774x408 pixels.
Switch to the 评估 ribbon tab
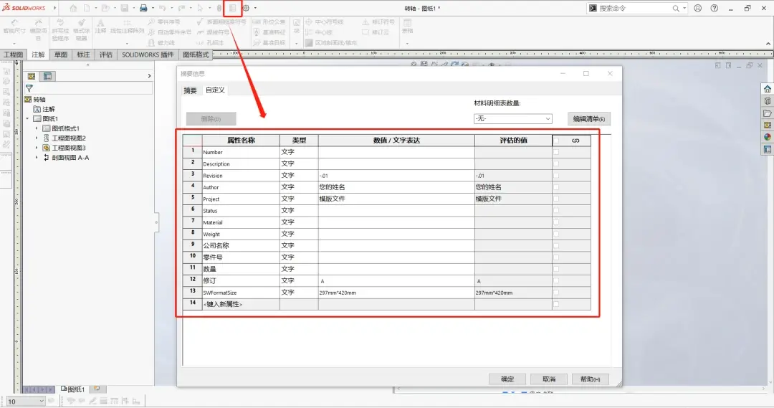pos(106,54)
